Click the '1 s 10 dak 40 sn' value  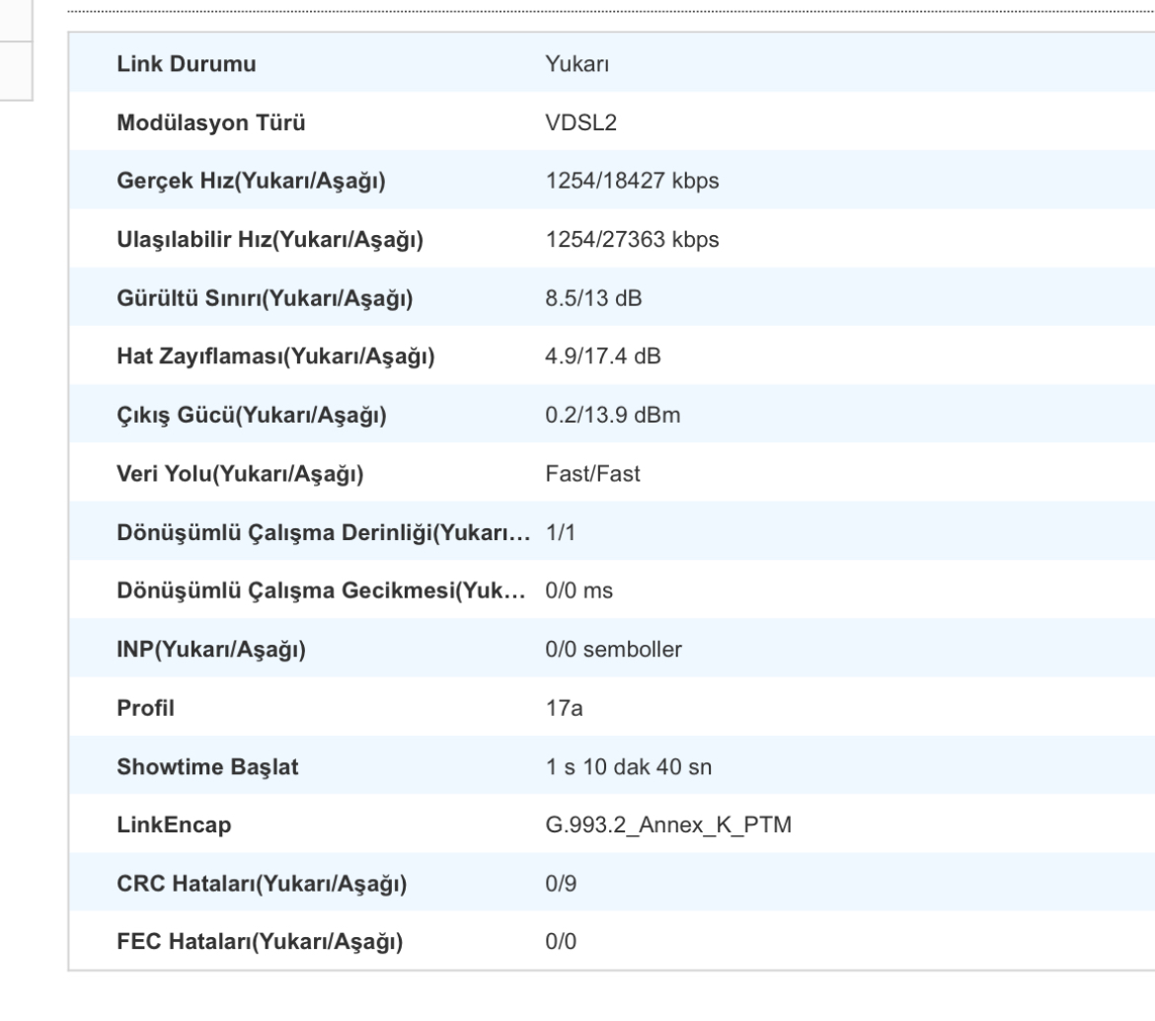628,767
